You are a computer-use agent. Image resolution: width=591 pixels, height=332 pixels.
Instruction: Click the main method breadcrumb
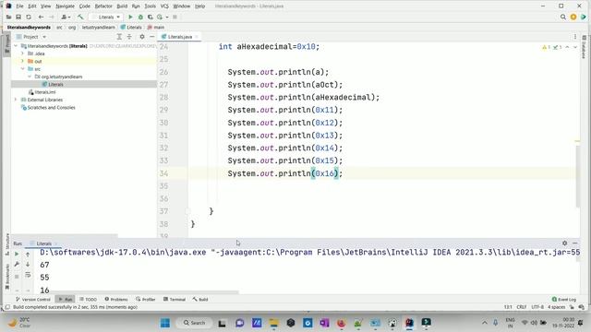(156, 27)
